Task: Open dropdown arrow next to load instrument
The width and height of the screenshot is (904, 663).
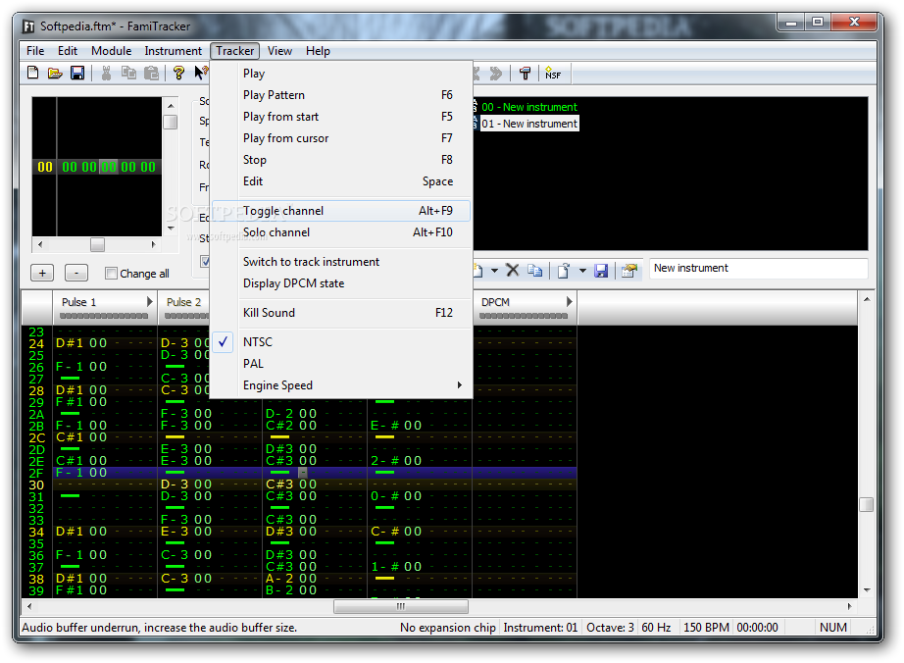Action: (x=582, y=270)
